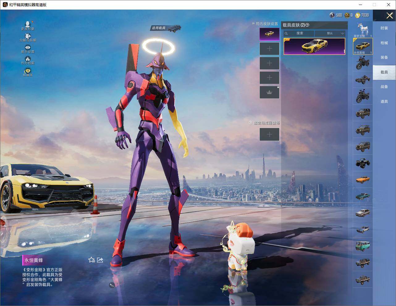Viewport: 396px width, 306px height.
Task: Click the 适用载具 car label above character
Action: [x=166, y=28]
